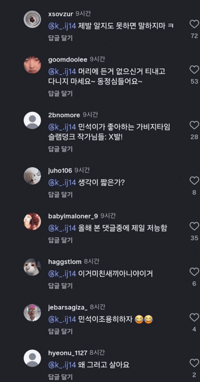The width and height of the screenshot is (200, 382).
Task: Open haggstlom's cat avatar
Action: pyautogui.click(x=32, y=267)
